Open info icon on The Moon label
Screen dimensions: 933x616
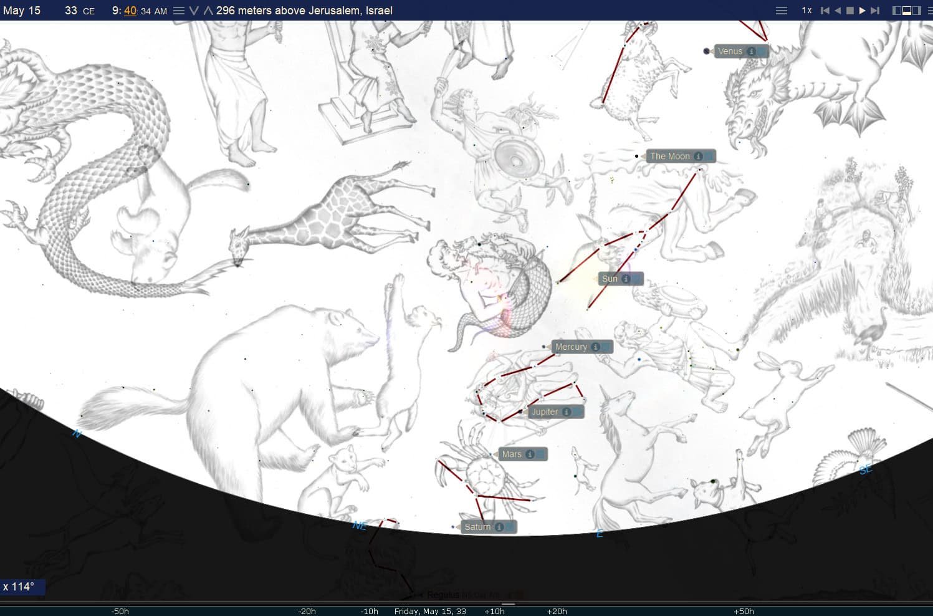[699, 156]
